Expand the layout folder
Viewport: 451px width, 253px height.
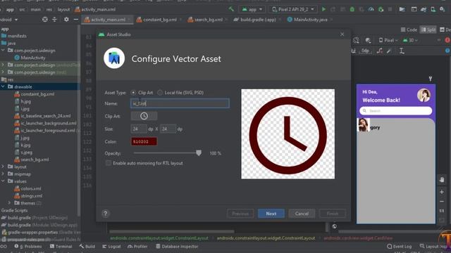tap(3, 167)
